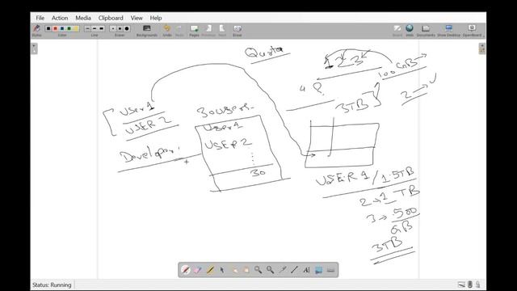Select the Highlighter tool in stylus palette
Screen dimensions: 517x291
[x=210, y=270]
